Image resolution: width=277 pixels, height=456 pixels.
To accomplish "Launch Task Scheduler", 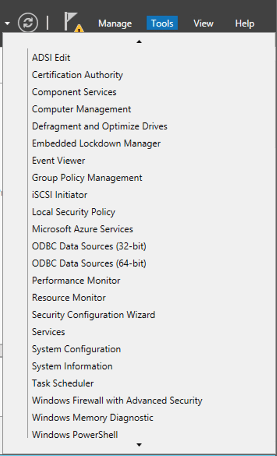I will [63, 384].
